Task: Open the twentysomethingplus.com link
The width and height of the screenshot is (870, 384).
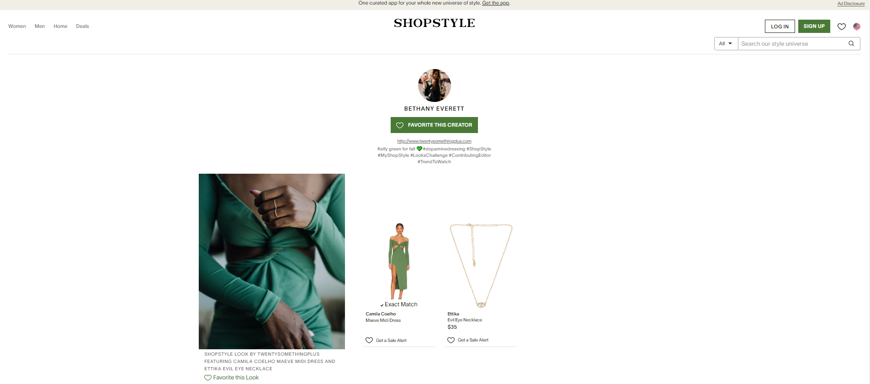Action: click(434, 141)
